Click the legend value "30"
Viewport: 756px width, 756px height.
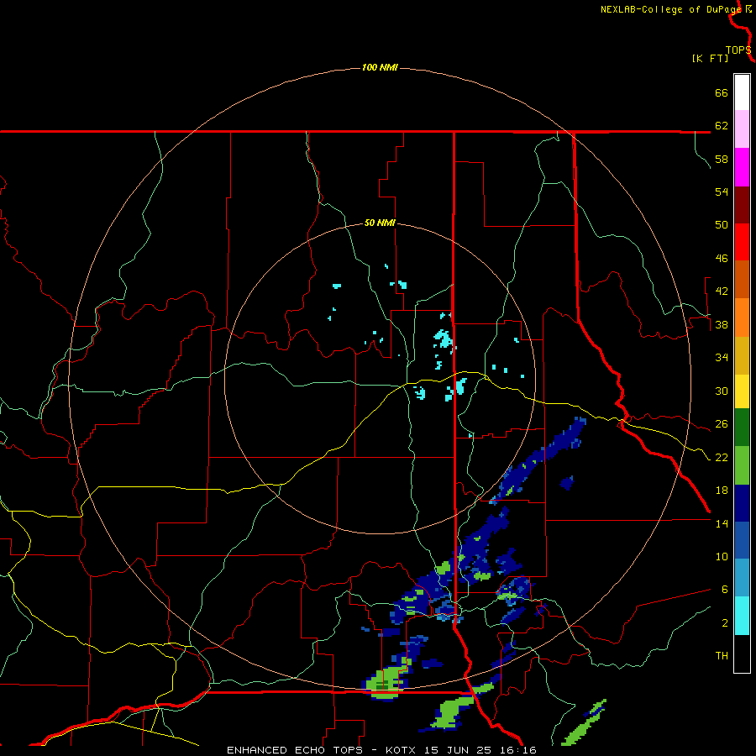[x=722, y=391]
